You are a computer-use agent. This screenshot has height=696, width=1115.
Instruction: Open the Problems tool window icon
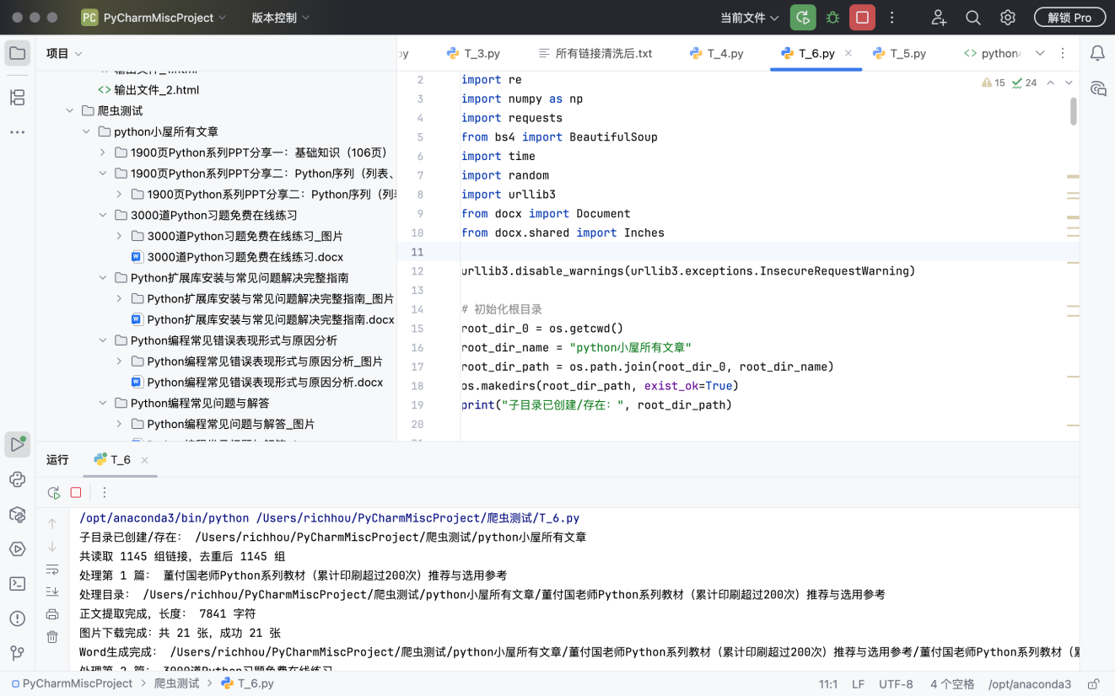pyautogui.click(x=17, y=618)
